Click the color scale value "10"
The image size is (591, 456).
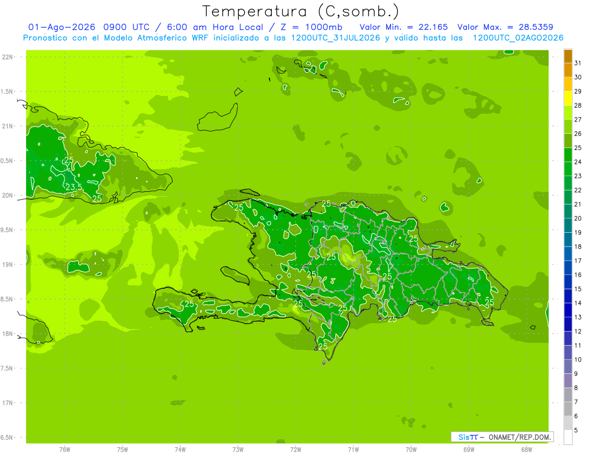(x=578, y=360)
